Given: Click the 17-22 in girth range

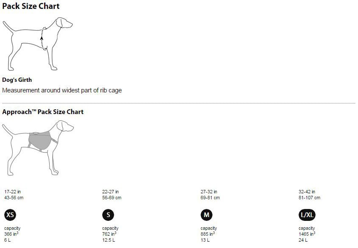Looking at the screenshot, I should point(13,192).
